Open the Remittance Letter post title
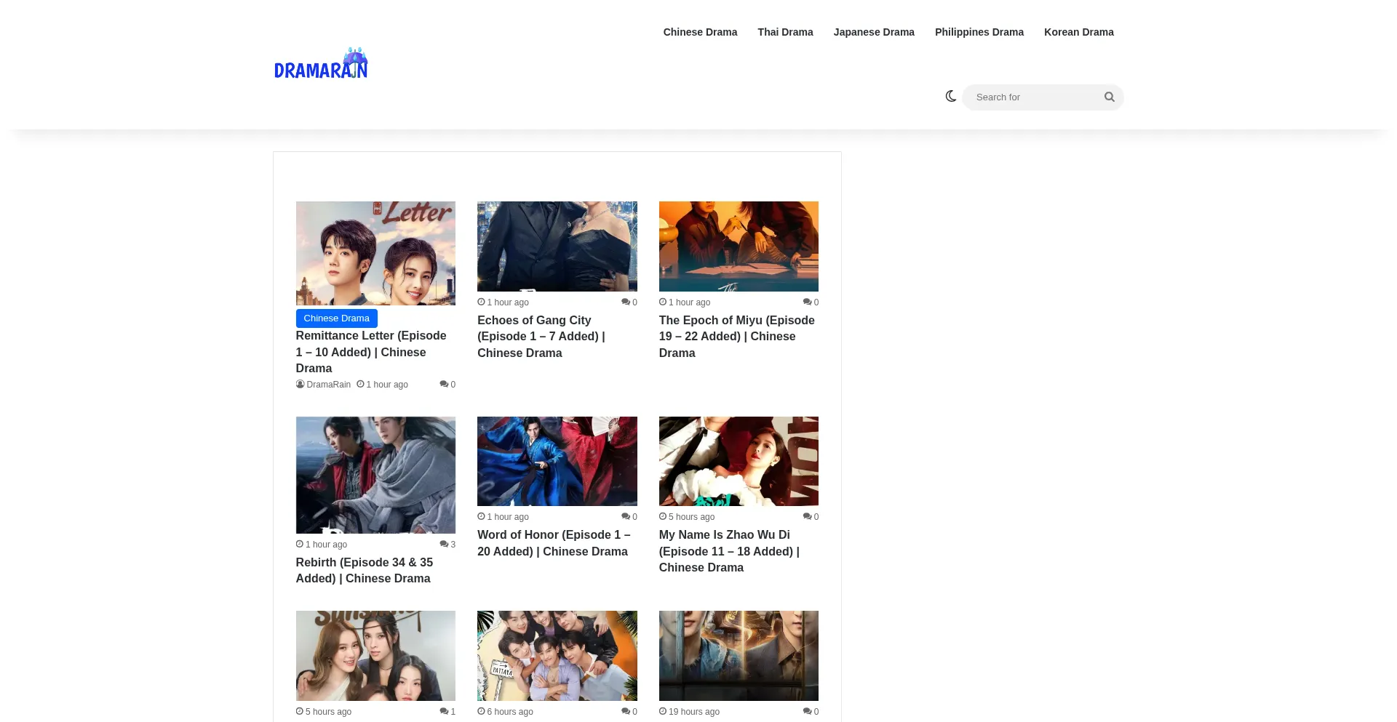The width and height of the screenshot is (1397, 722). tap(371, 352)
